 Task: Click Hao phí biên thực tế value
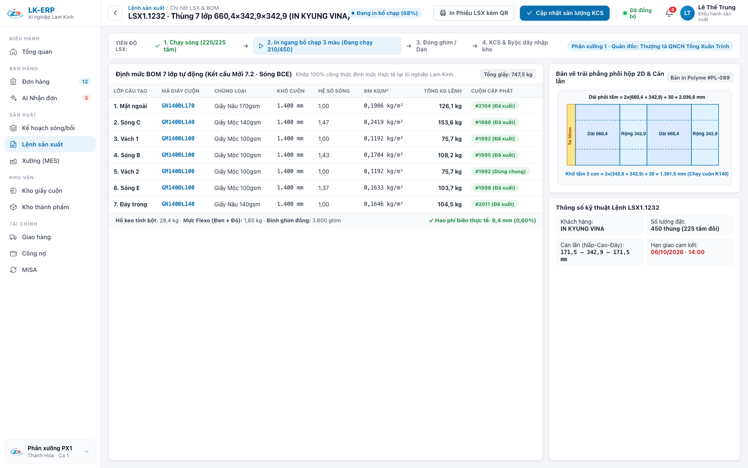(482, 220)
